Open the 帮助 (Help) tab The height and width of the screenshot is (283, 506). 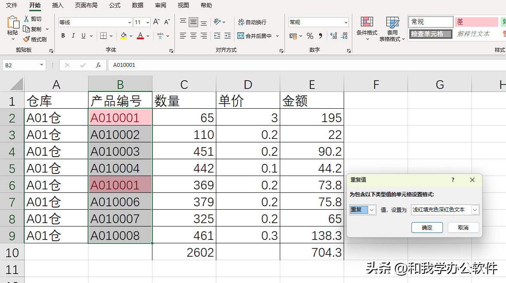206,5
